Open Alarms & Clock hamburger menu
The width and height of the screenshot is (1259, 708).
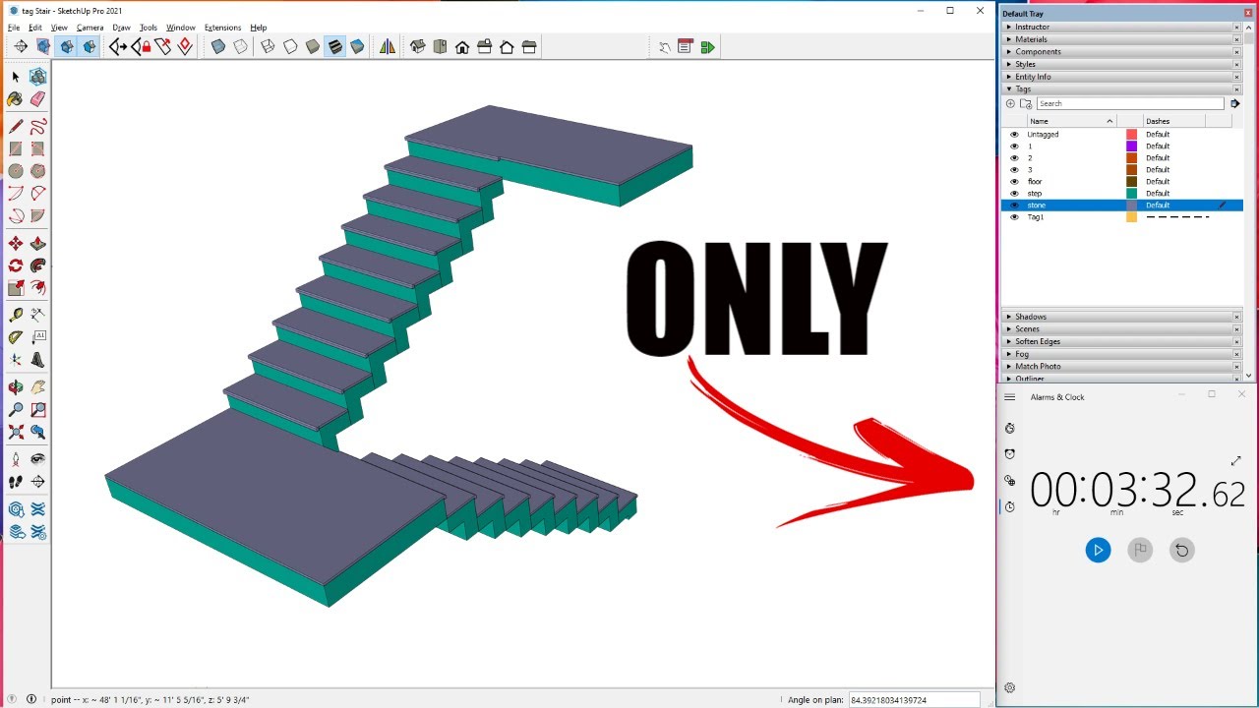1009,397
